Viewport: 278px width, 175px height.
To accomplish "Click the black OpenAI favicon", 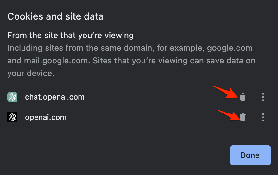I will [12, 117].
